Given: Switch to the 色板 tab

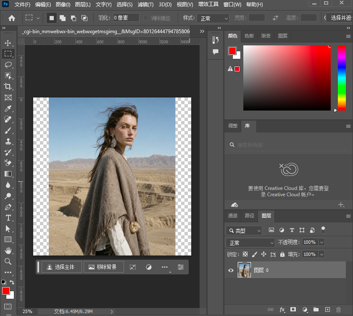Looking at the screenshot, I should click(x=249, y=36).
